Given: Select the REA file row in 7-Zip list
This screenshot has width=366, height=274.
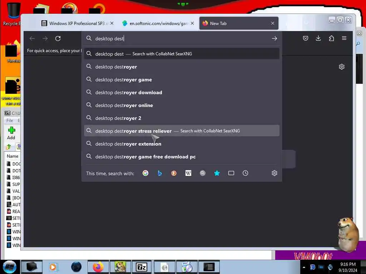Looking at the screenshot, I should pyautogui.click(x=14, y=211).
